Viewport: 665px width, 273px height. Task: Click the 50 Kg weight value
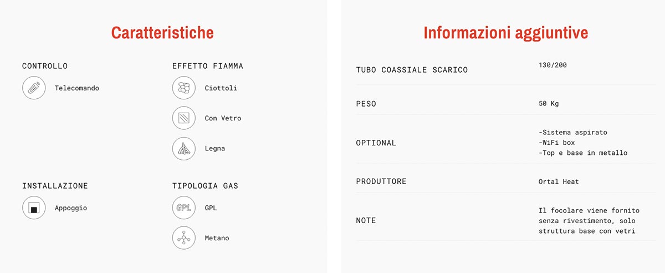click(549, 104)
